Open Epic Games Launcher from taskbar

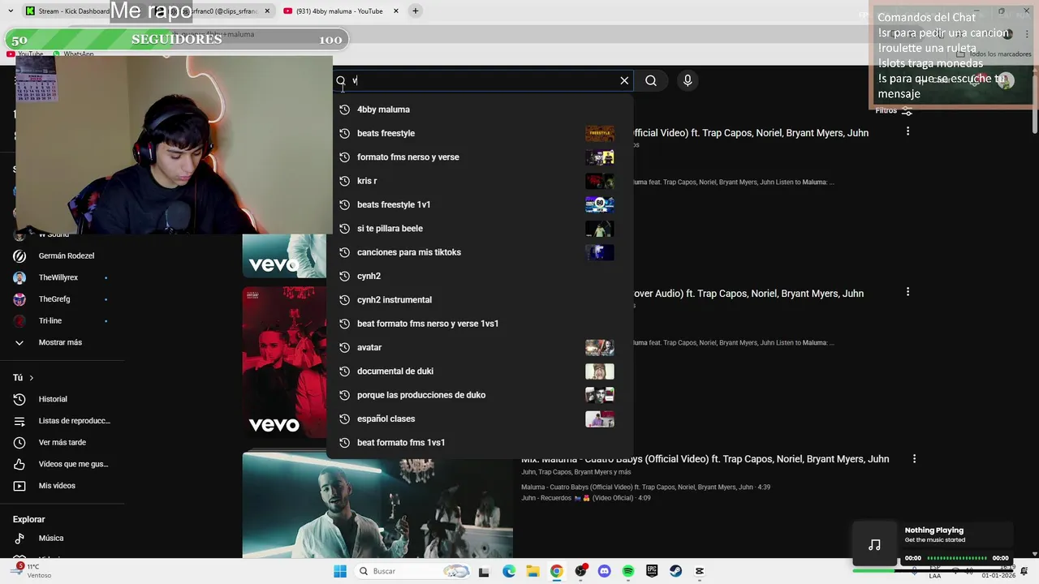(x=652, y=571)
